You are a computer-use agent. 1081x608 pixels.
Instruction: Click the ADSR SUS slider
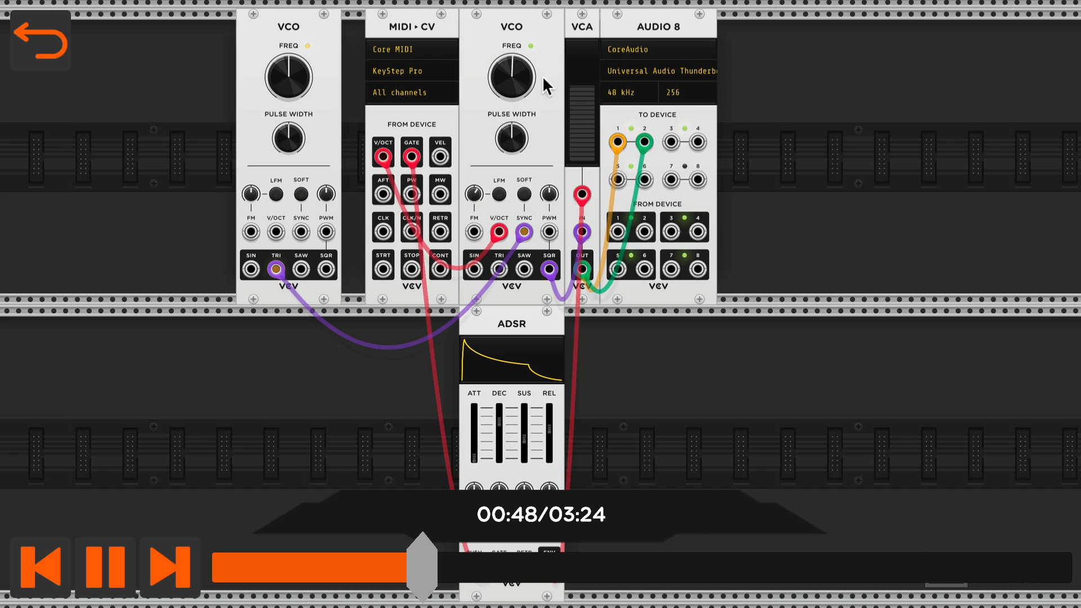pos(524,433)
